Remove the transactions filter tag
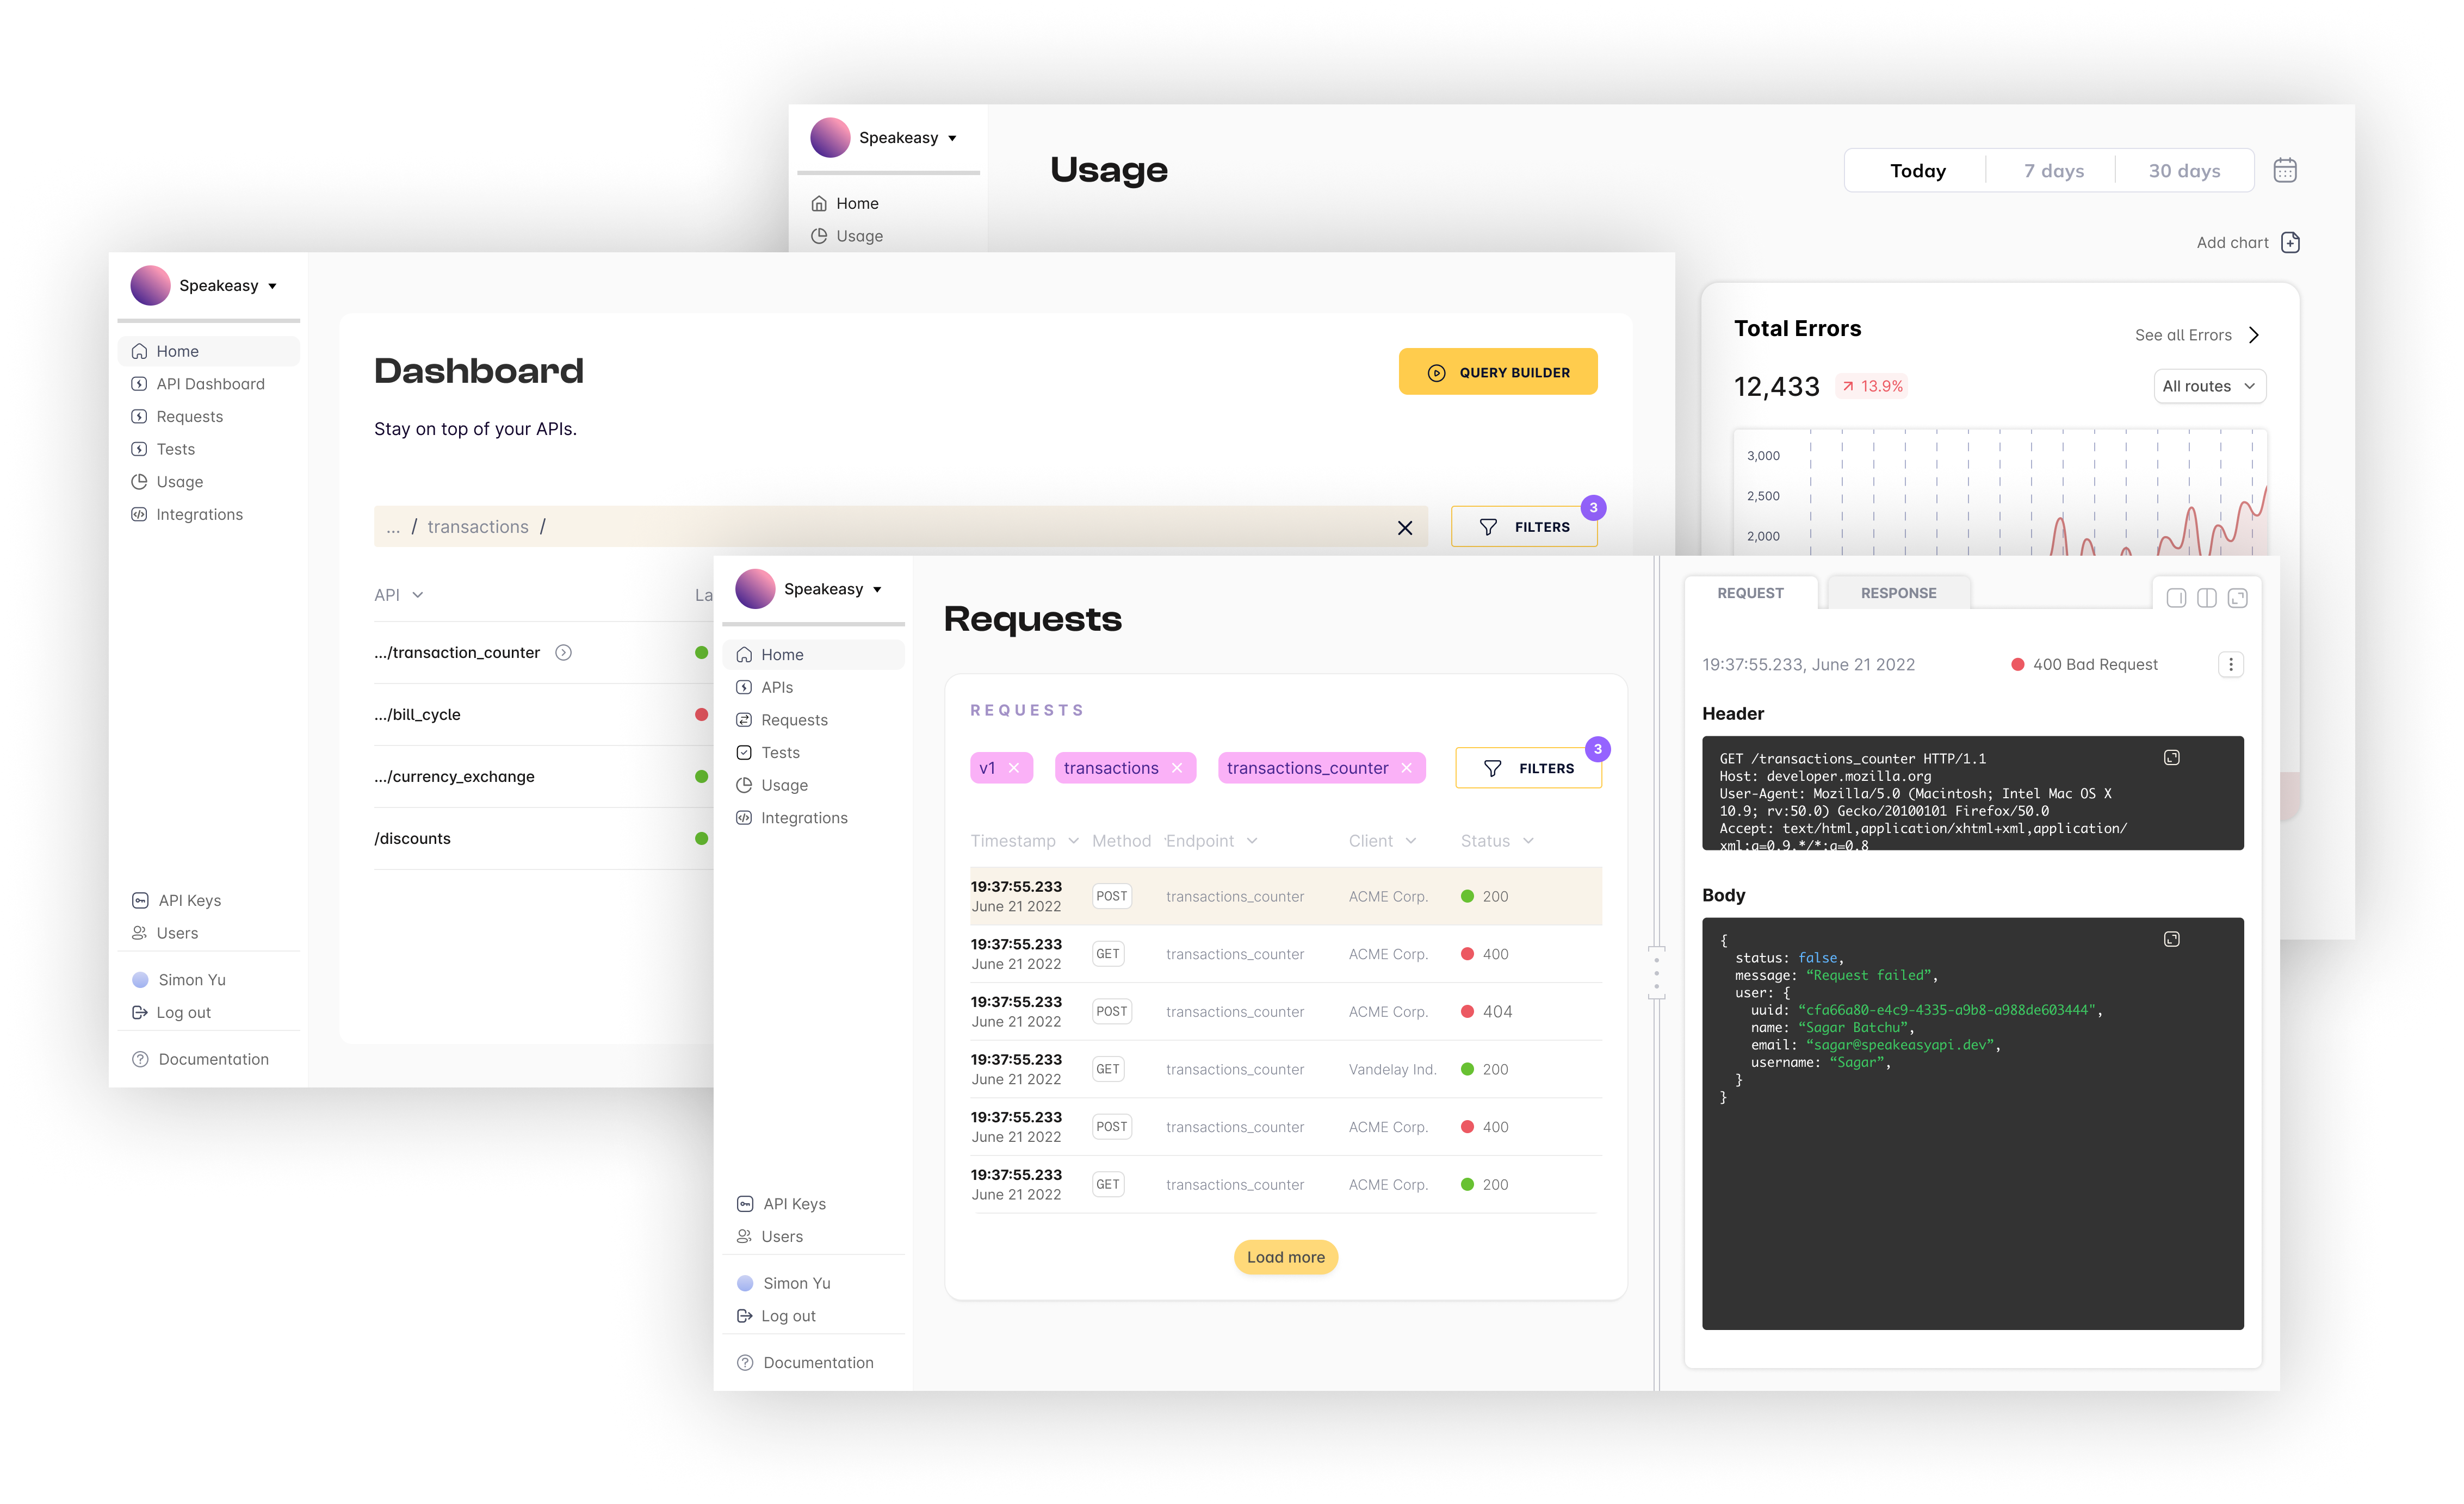This screenshot has width=2464, height=1504. pyautogui.click(x=1177, y=768)
